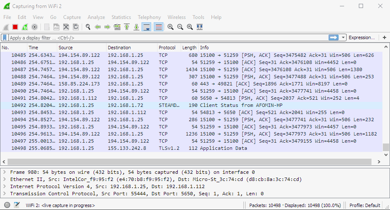The image size is (390, 210).
Task: Jump to the first packet
Action: [127, 27]
